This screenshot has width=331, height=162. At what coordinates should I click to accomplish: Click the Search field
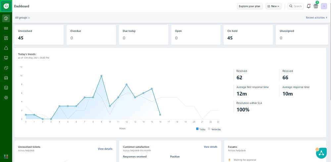(296, 6)
